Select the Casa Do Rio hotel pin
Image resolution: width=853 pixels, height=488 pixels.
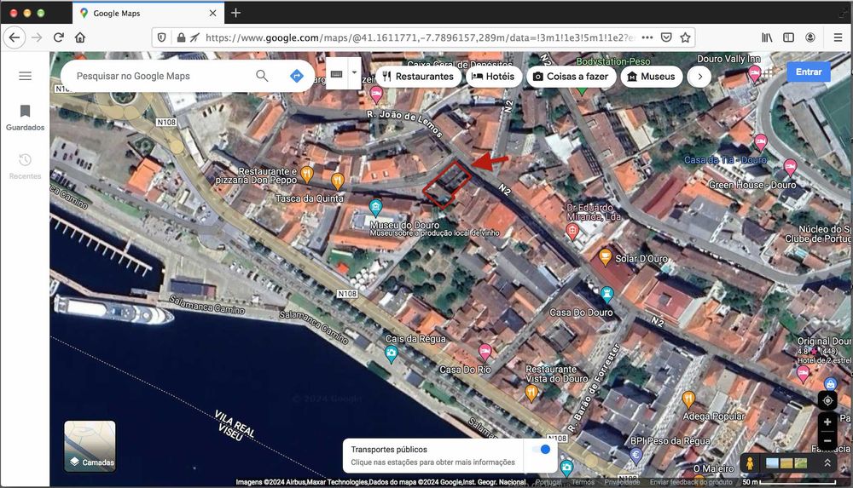click(x=485, y=352)
